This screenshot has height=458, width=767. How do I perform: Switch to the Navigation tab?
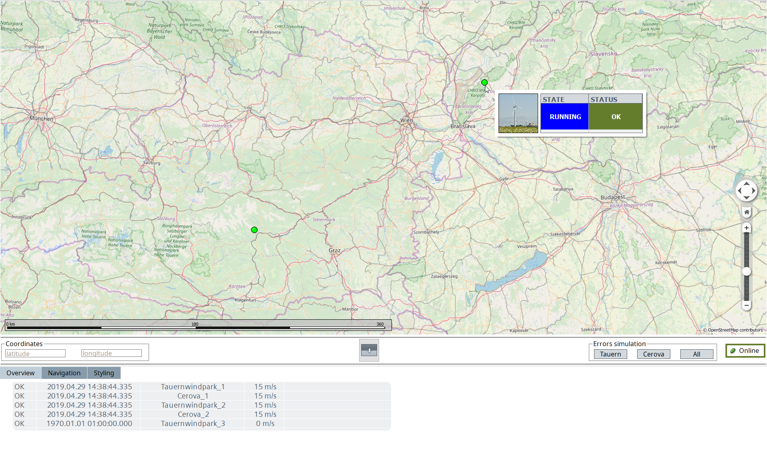click(64, 373)
